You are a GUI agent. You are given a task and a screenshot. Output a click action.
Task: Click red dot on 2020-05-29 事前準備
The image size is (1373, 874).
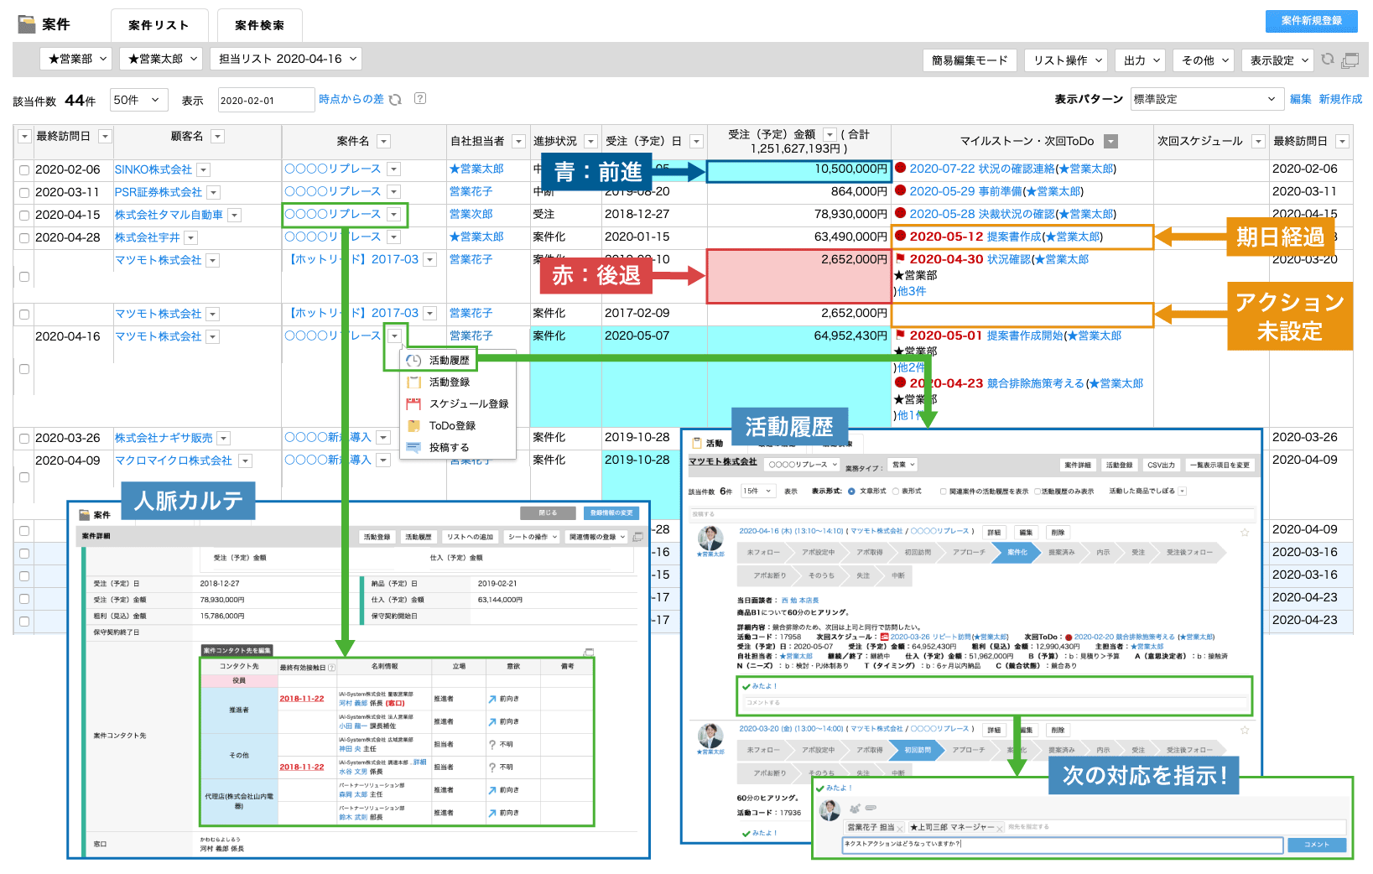pos(901,191)
